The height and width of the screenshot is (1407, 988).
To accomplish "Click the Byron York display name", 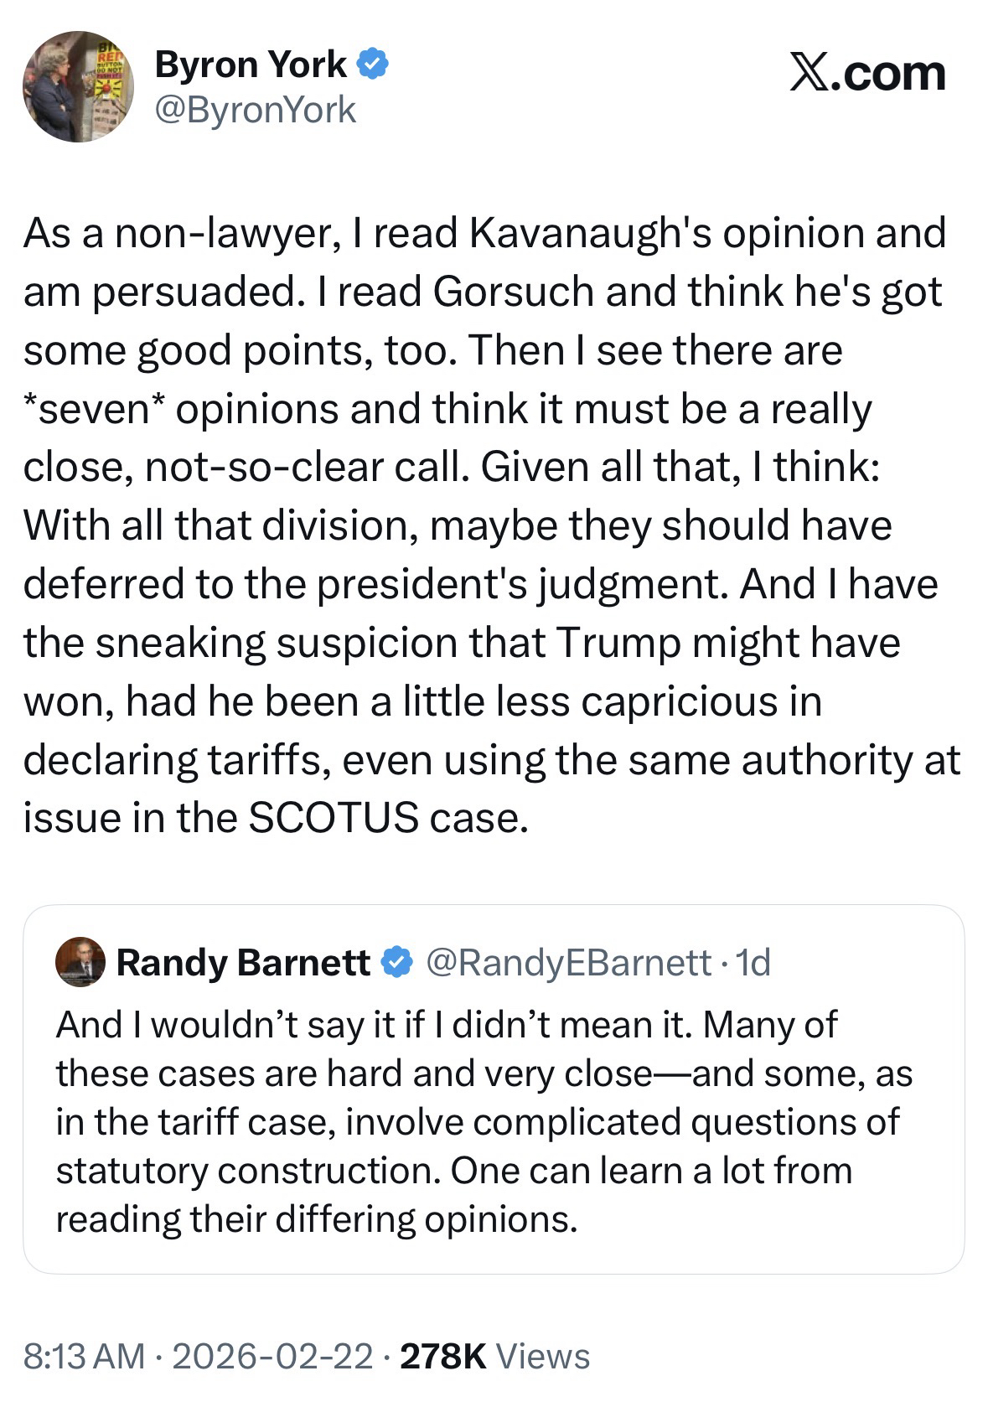I will coord(250,65).
